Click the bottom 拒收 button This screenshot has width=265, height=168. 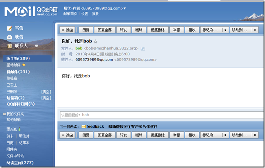coord(192,135)
